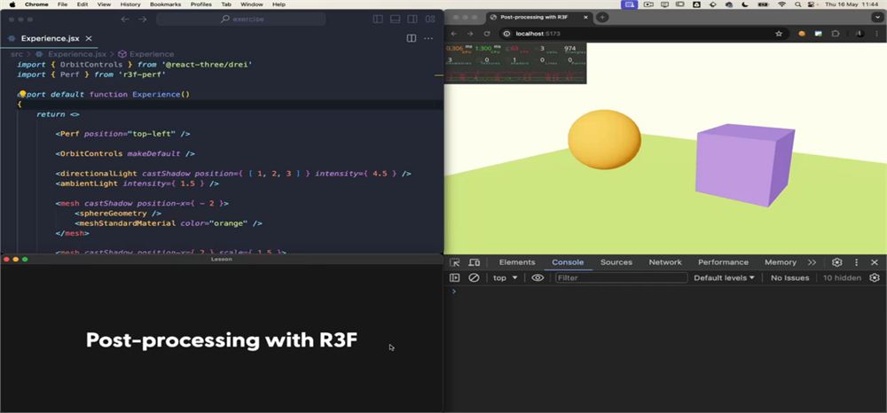Select the Post-processing with R3F browser tab
The height and width of the screenshot is (413, 887).
[539, 17]
